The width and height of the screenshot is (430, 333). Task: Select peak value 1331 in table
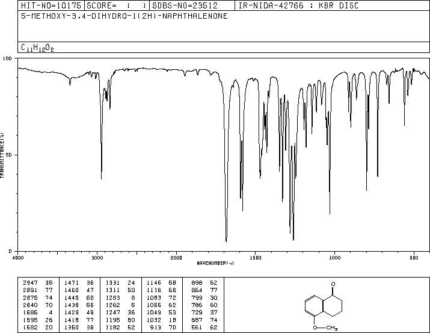[112, 283]
